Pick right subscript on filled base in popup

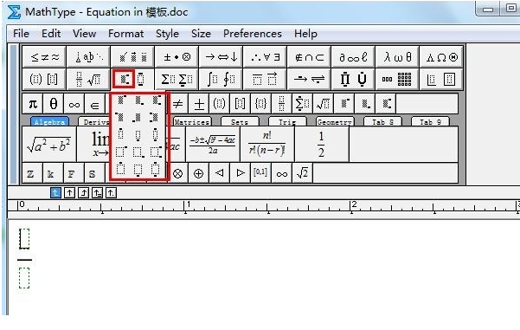point(138,100)
